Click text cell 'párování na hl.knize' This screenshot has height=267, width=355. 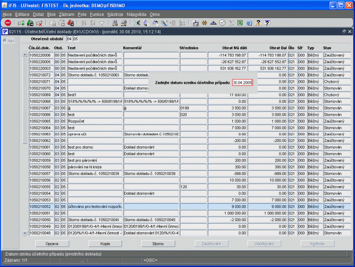tap(95, 167)
